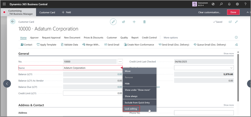Select the Approve tab

[x=34, y=38]
